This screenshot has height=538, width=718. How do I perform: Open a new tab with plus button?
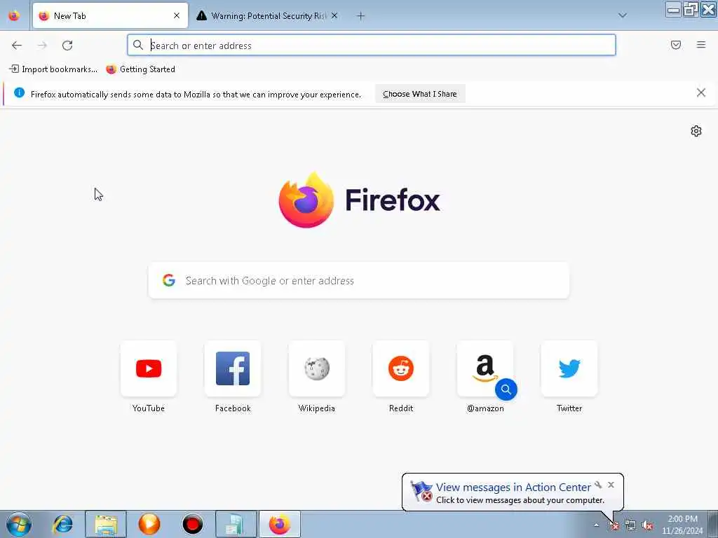point(361,16)
